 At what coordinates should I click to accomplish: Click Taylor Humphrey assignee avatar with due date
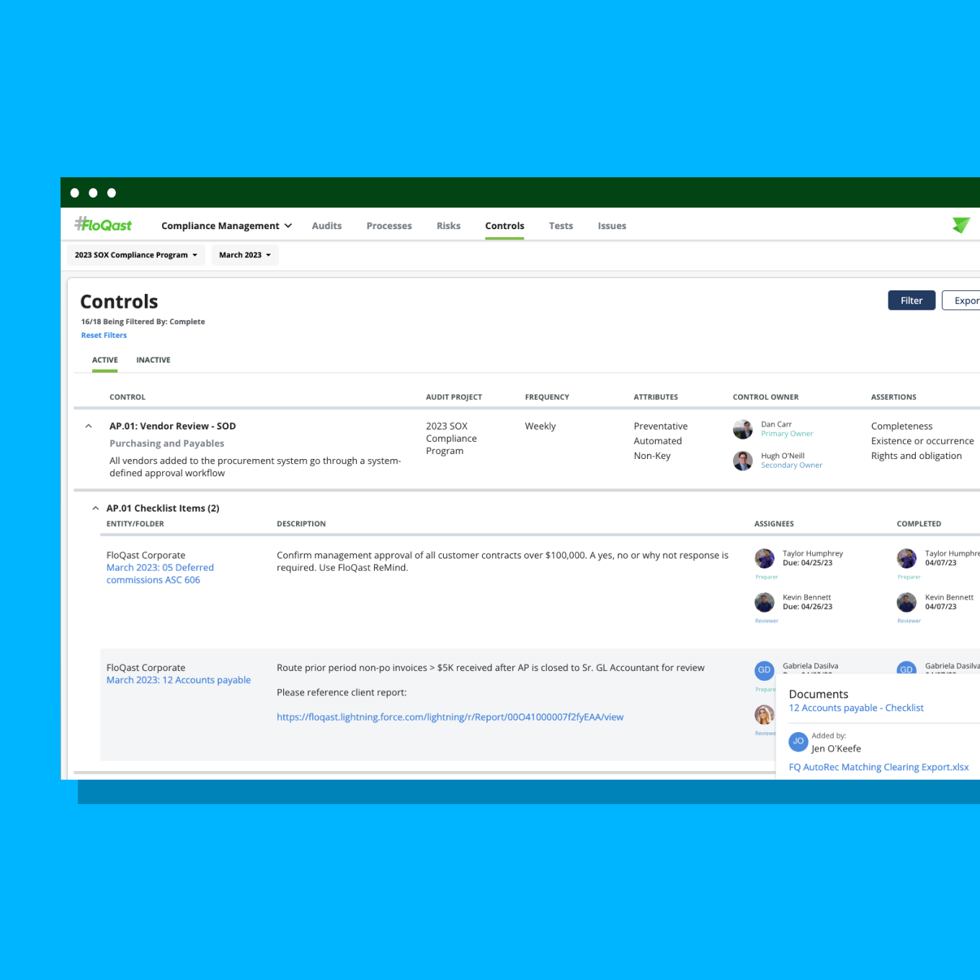(765, 558)
